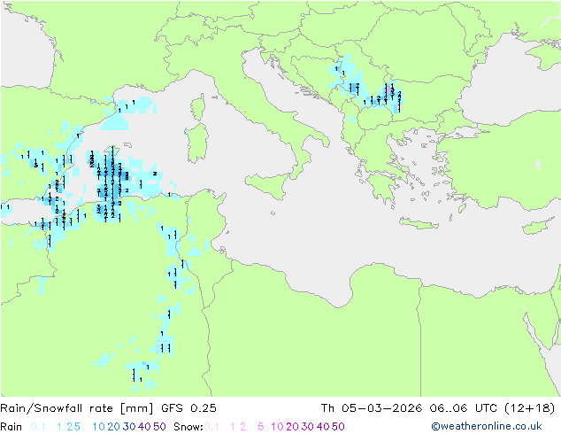Click the '(12+18)' forecast hours label
561x434 pixels.
[529, 408]
